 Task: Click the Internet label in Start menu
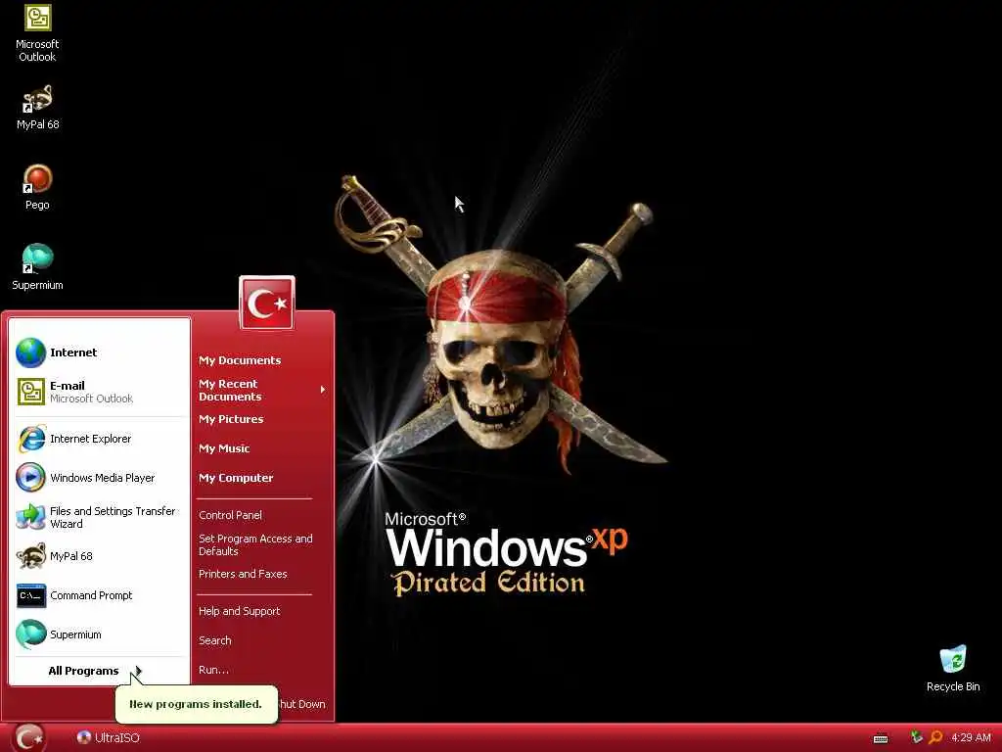(x=73, y=352)
